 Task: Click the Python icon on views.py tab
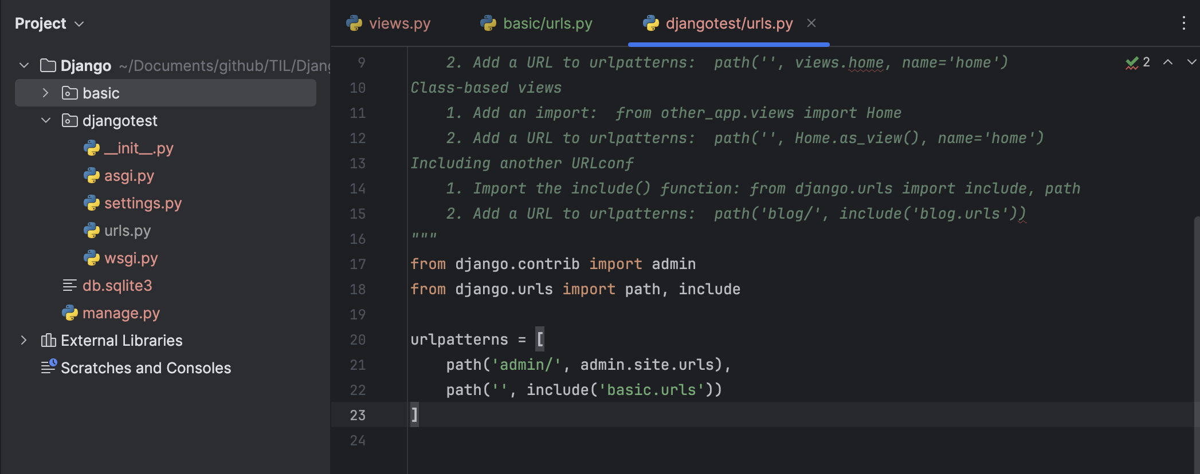tap(354, 23)
